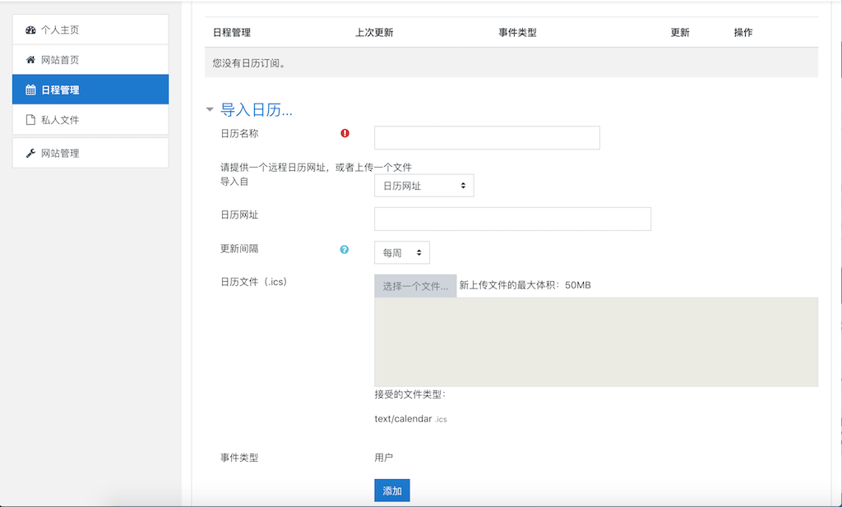
Task: Click the 您没有日历订阅。 message row
Action: [x=511, y=62]
